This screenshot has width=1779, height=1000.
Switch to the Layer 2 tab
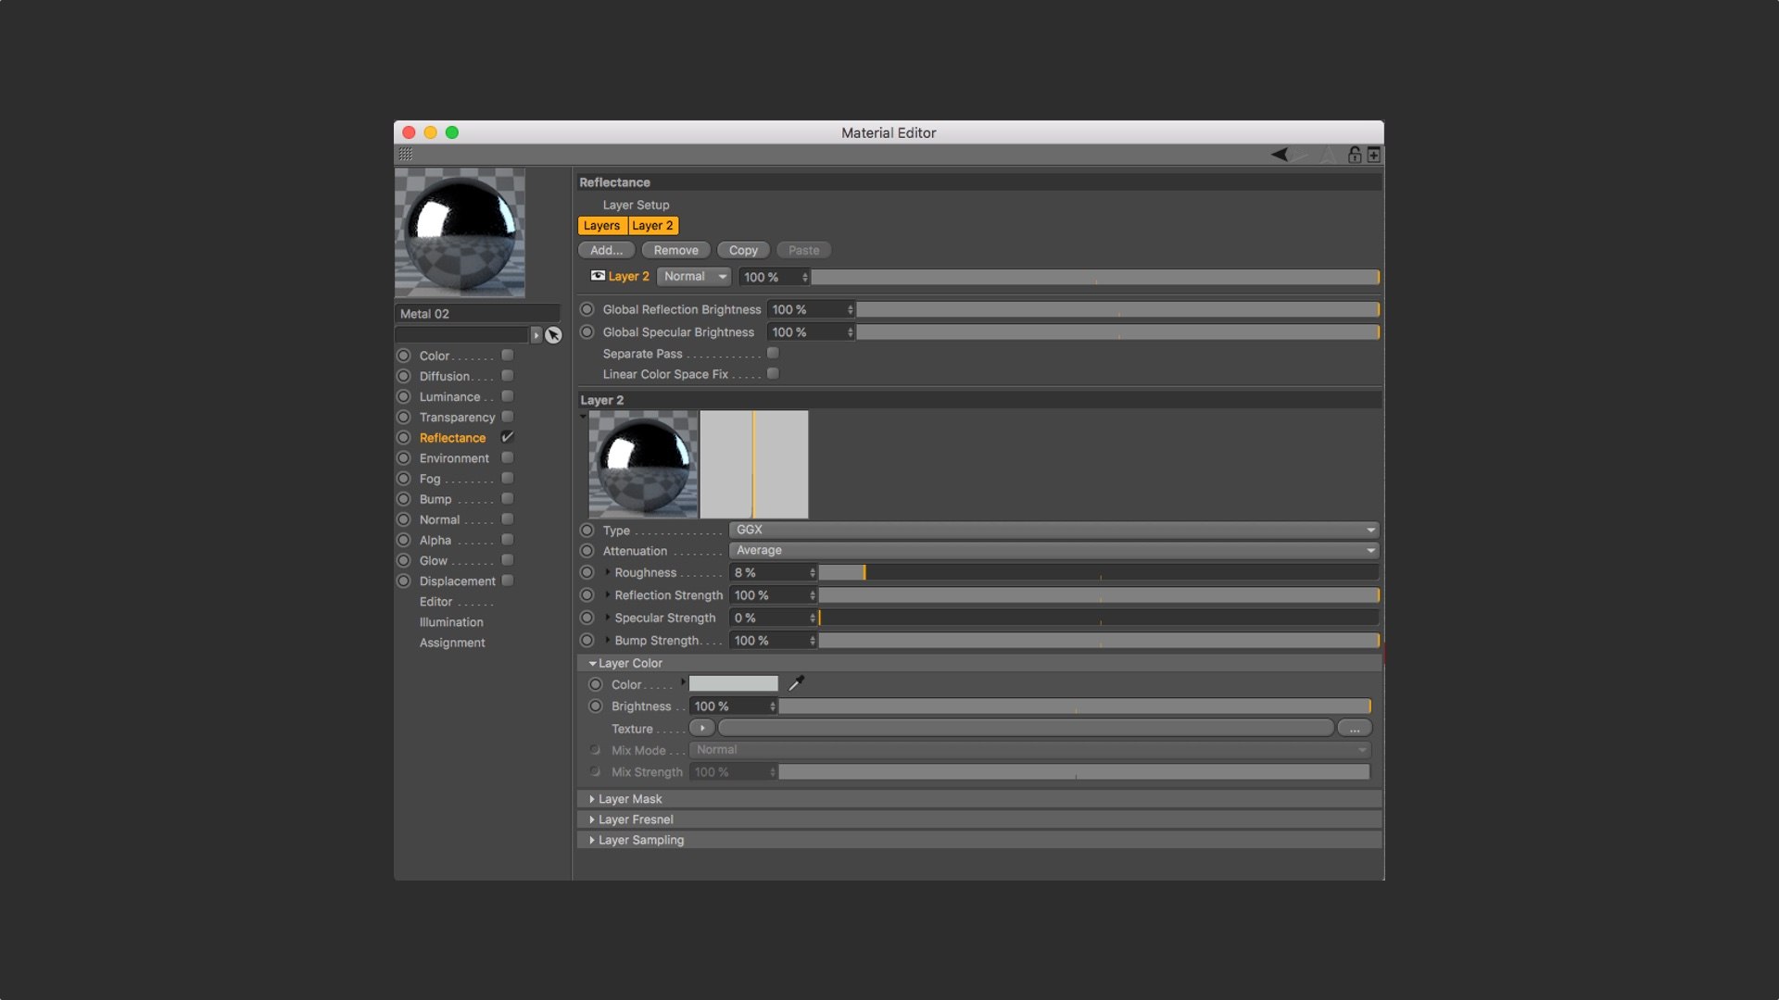[653, 225]
